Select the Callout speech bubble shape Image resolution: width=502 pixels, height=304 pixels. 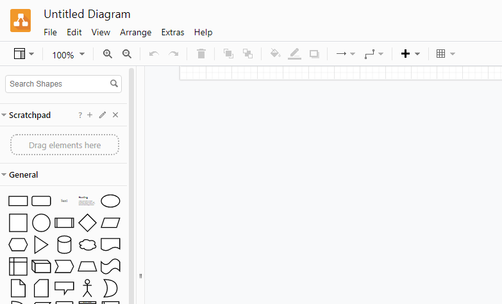(x=64, y=288)
